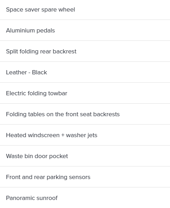Click the Waste bin door pocket item
170x208 pixels.
coord(85,156)
